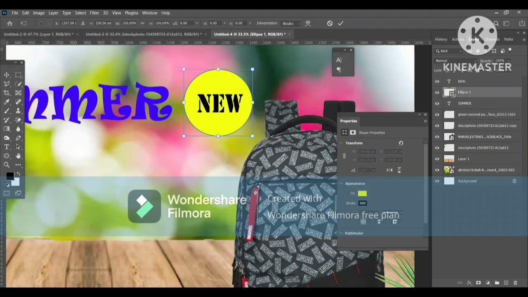Reset transform in Properties panel
Viewport: 528px width, 297px height.
tap(401, 143)
